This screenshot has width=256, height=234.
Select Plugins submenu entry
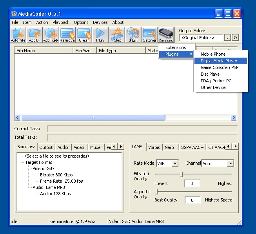point(177,54)
